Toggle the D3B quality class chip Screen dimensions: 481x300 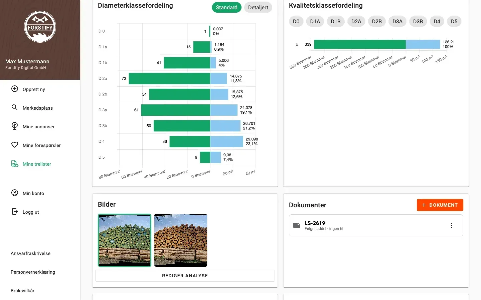pos(418,21)
